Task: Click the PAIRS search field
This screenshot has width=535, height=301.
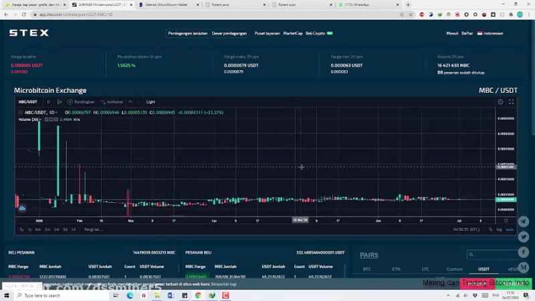Action: [492, 254]
